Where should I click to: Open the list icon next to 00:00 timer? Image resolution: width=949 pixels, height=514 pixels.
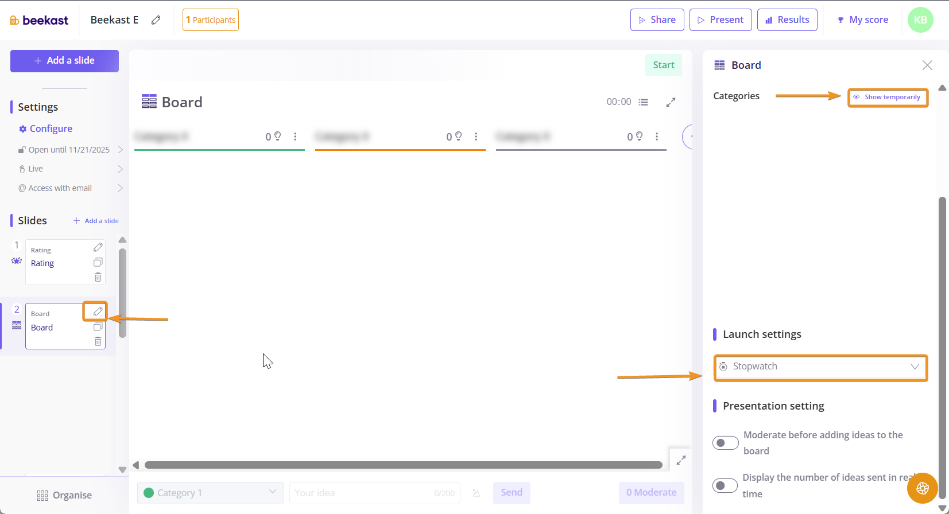[x=644, y=102]
